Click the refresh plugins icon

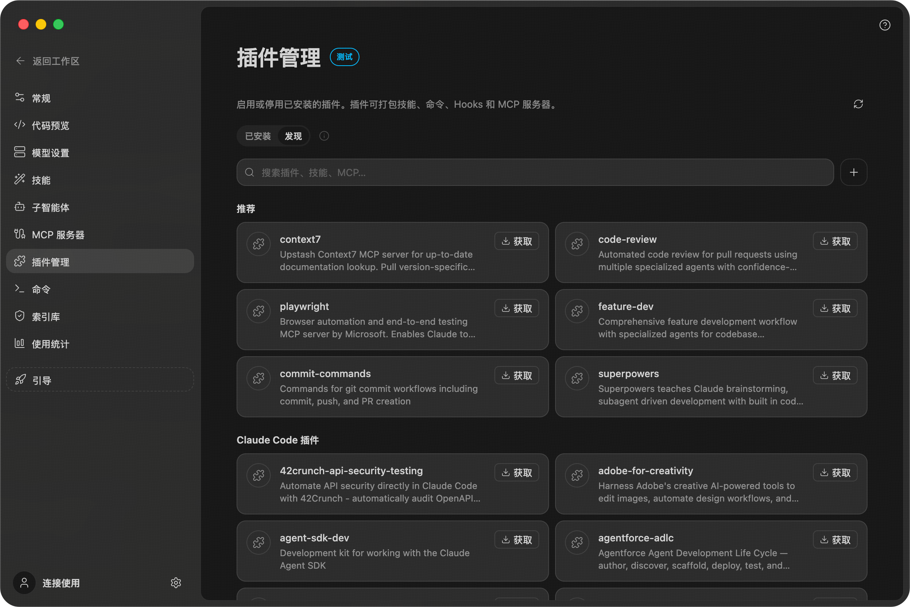point(858,104)
